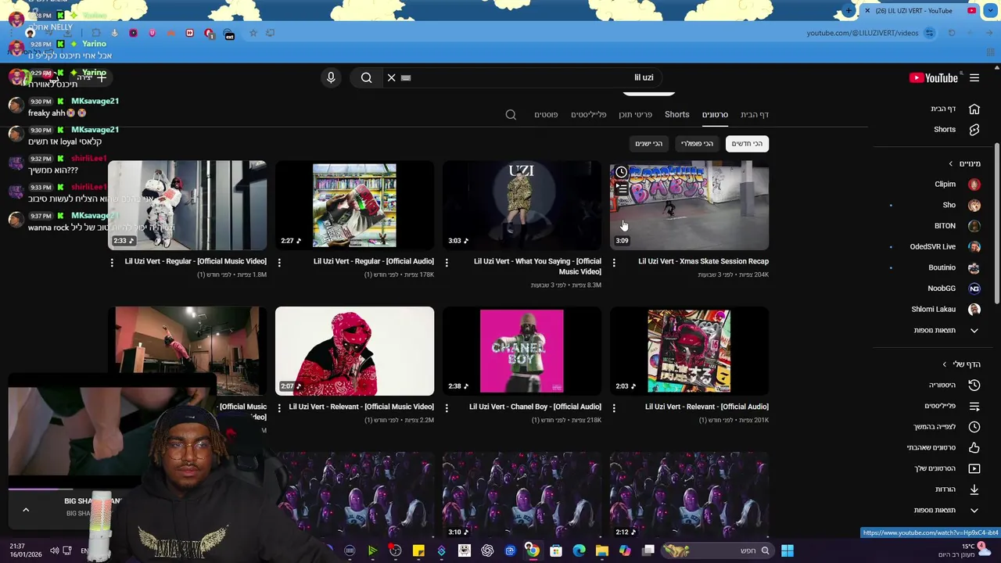The image size is (1001, 563).
Task: Click the youtube.com address bar URL
Action: click(x=863, y=33)
